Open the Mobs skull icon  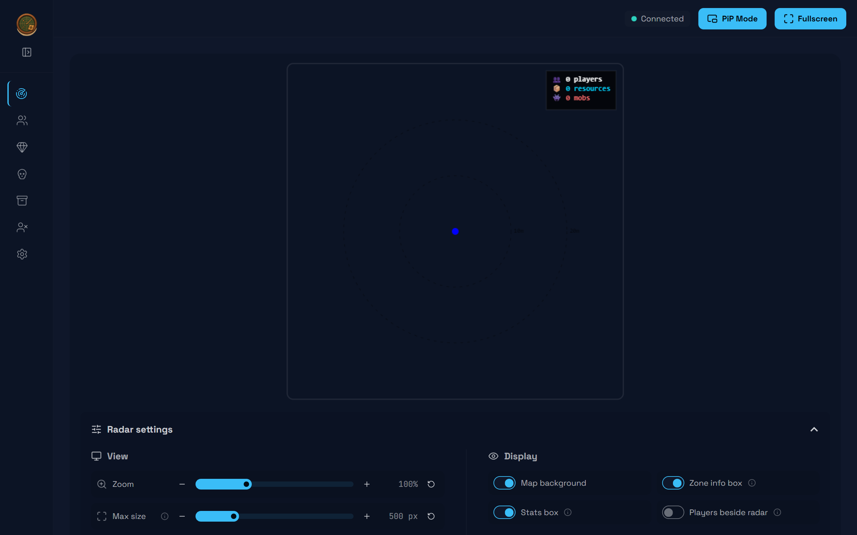(x=22, y=174)
